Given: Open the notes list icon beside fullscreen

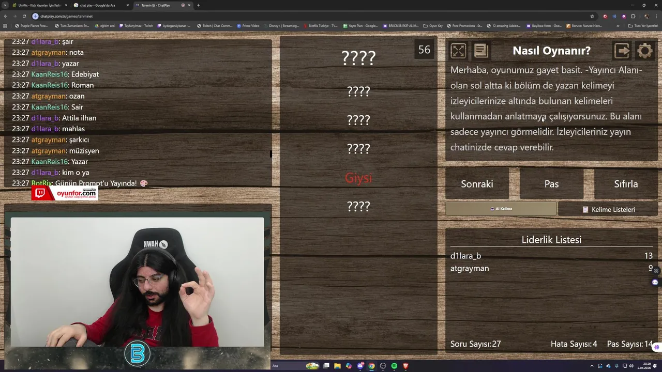Looking at the screenshot, I should point(480,51).
